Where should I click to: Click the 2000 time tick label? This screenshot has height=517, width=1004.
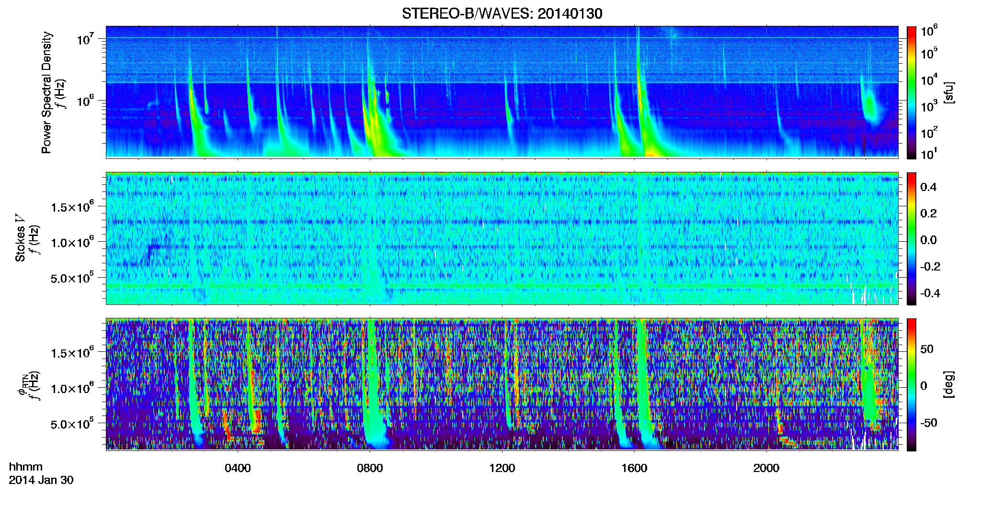(766, 468)
